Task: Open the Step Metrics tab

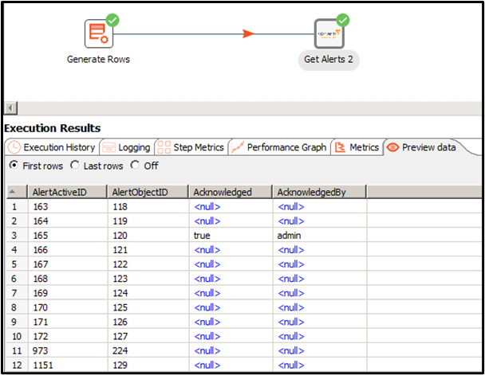Action: click(x=191, y=147)
